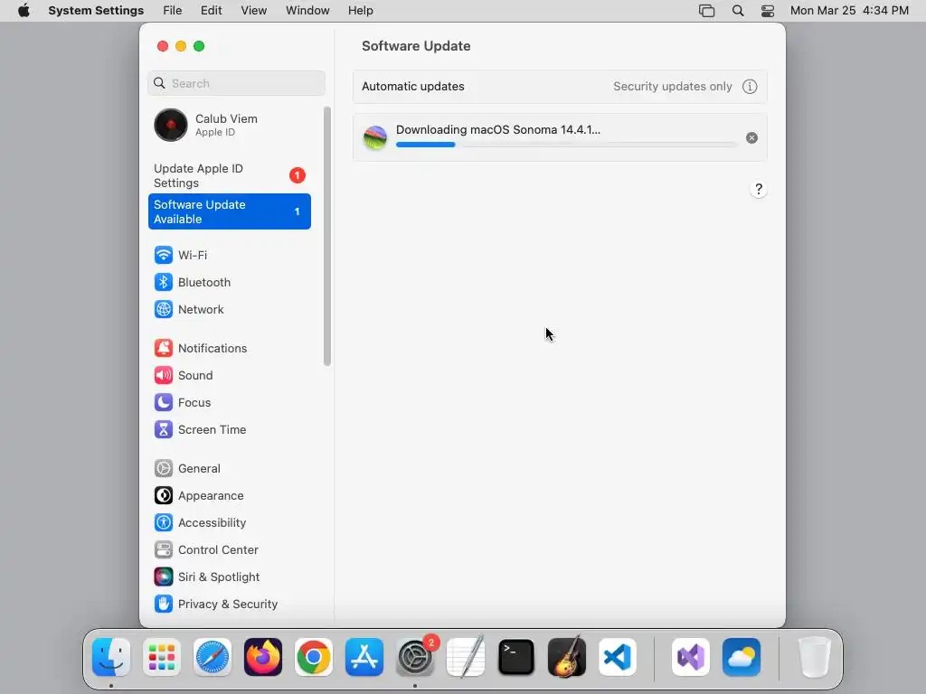926x694 pixels.
Task: Open Launchpad from the Dock
Action: pyautogui.click(x=162, y=657)
